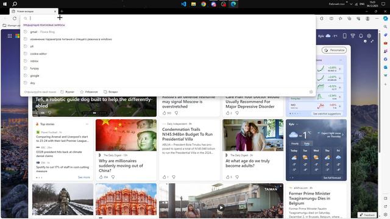Open the MSN app launcher grid

[x=10, y=36]
